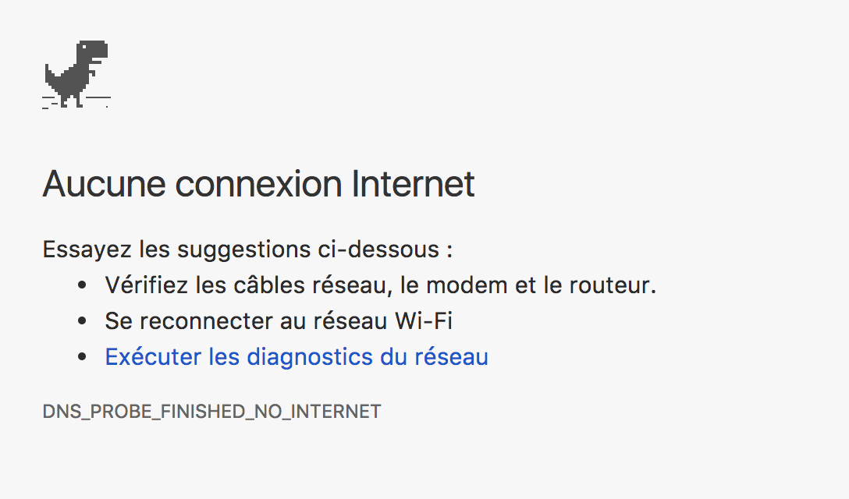Run the network diagnostics link
Screen dimensions: 849x499
coord(297,357)
